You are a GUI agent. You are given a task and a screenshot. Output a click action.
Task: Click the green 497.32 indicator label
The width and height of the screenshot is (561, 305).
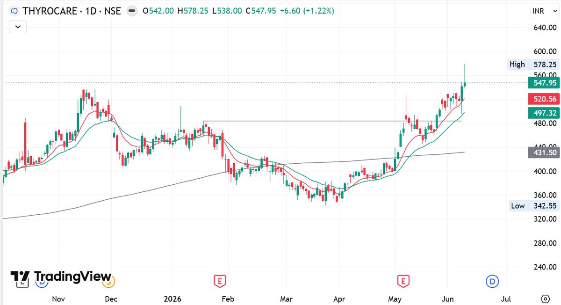click(544, 113)
